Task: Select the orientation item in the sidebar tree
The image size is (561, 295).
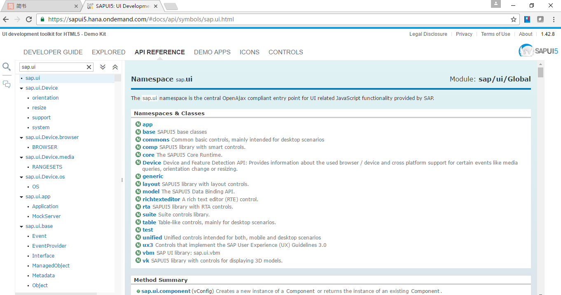Action: point(45,98)
